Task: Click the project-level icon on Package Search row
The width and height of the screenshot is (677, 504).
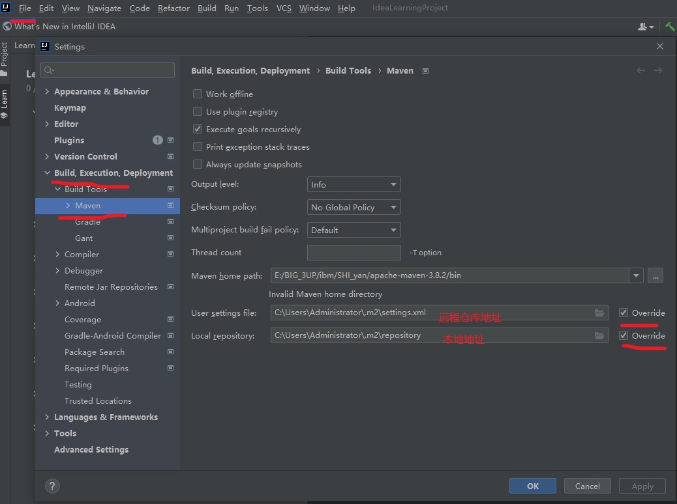Action: (170, 352)
